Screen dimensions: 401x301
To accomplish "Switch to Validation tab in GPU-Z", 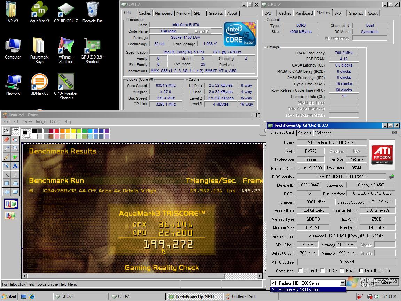I will pos(323,133).
